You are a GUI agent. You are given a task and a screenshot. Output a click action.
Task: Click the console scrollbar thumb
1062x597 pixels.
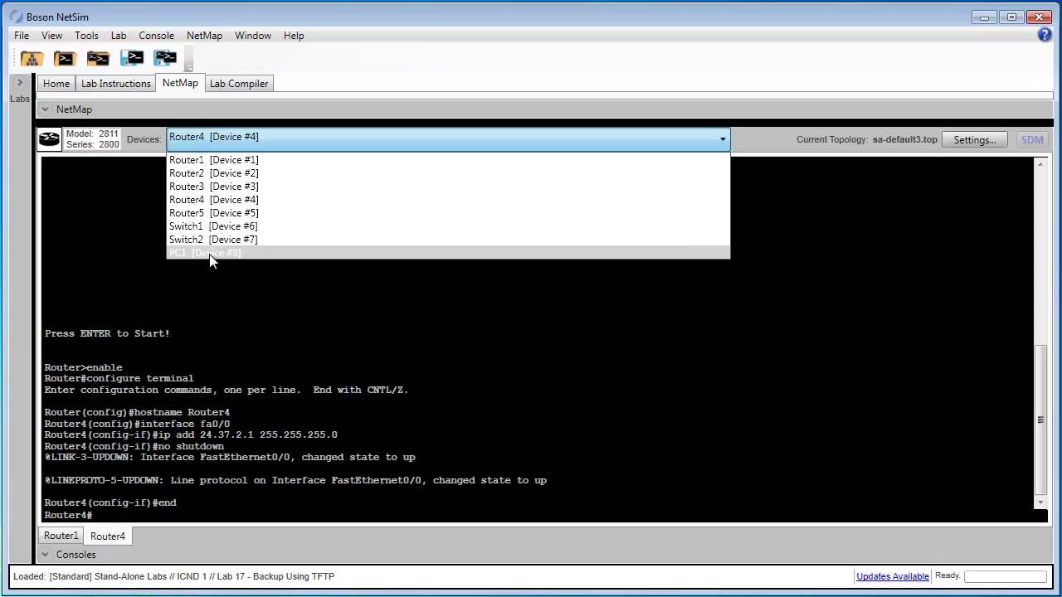(x=1040, y=419)
